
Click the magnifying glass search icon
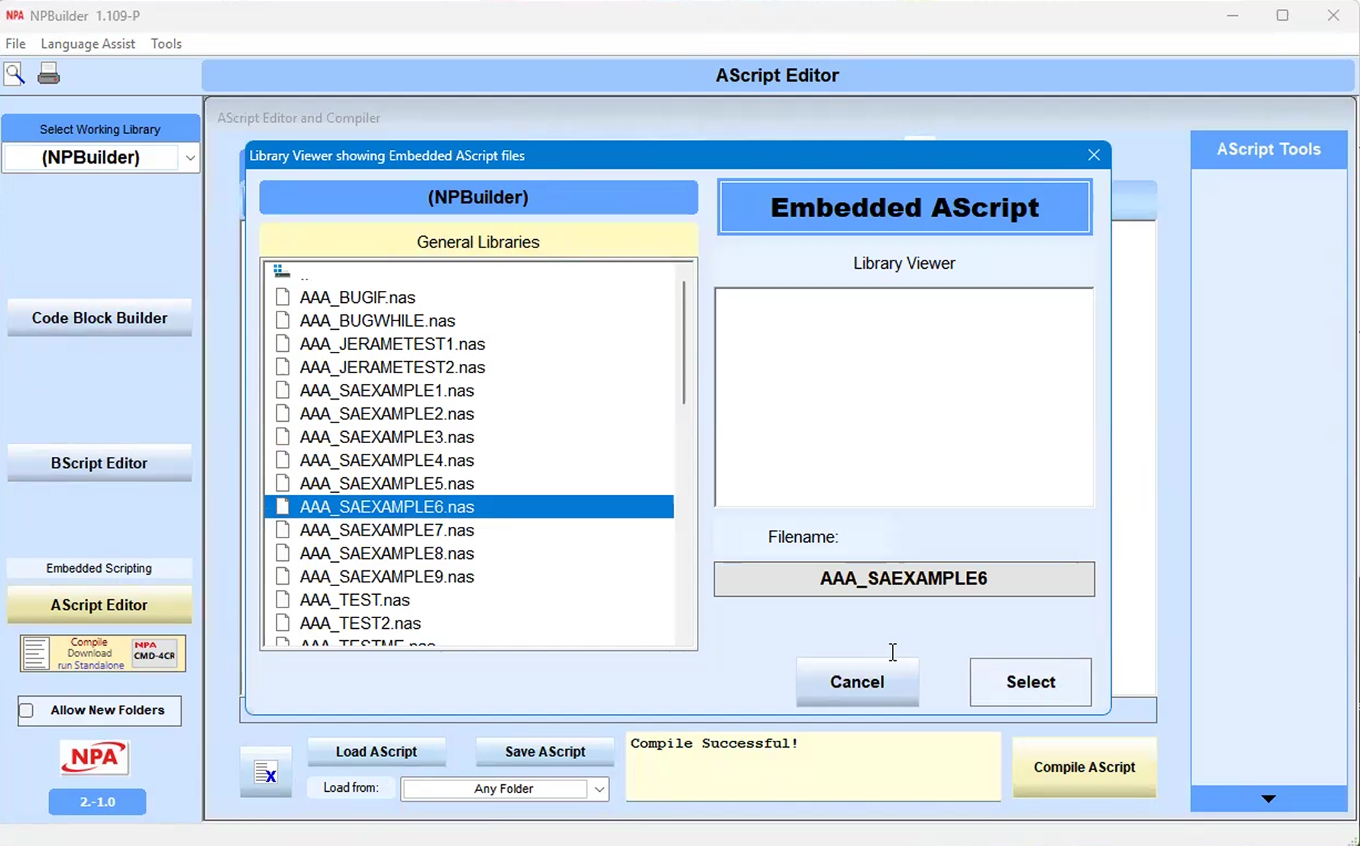tap(14, 74)
